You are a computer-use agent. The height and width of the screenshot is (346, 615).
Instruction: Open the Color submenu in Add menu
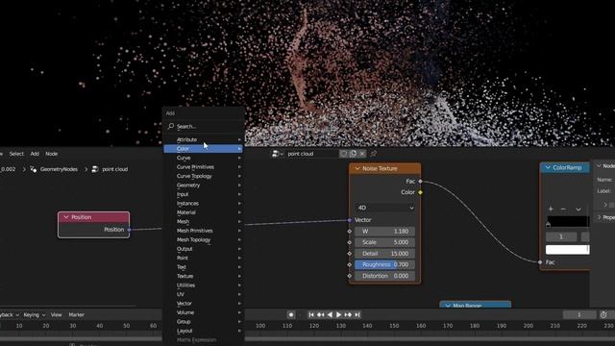[x=203, y=149]
